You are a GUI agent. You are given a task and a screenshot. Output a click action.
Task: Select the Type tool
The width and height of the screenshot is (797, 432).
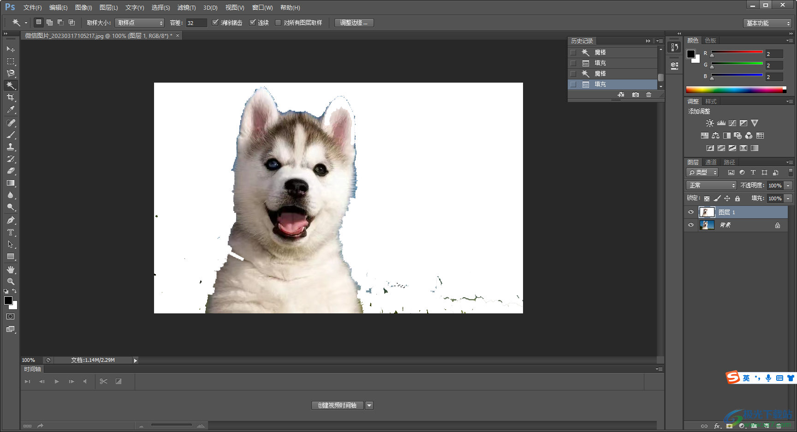(x=11, y=232)
